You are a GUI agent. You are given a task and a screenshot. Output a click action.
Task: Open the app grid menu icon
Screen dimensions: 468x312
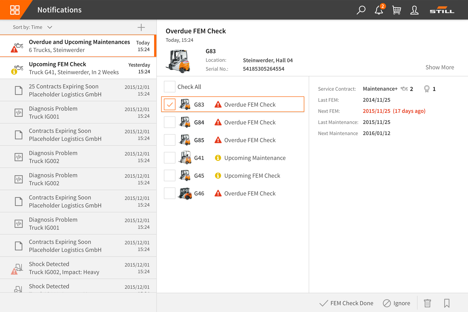[x=15, y=10]
